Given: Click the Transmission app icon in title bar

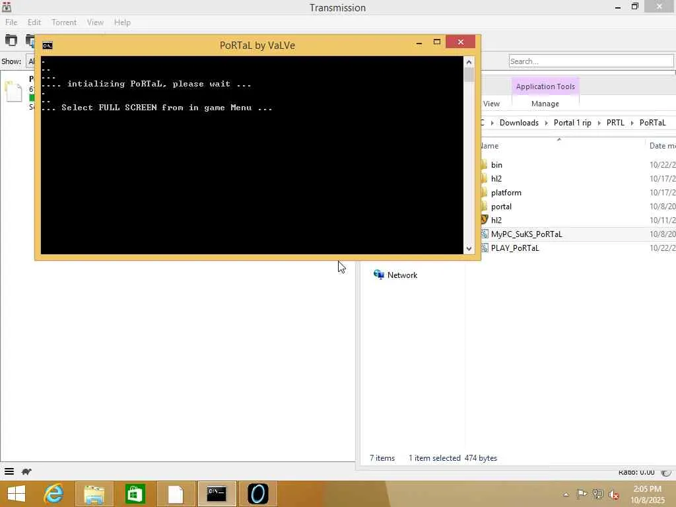Looking at the screenshot, I should click(x=7, y=7).
